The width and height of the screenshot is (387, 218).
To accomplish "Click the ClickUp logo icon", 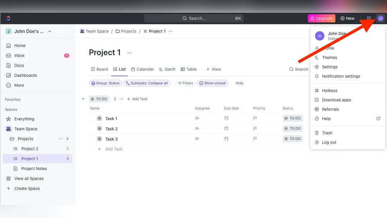I will 9,18.
